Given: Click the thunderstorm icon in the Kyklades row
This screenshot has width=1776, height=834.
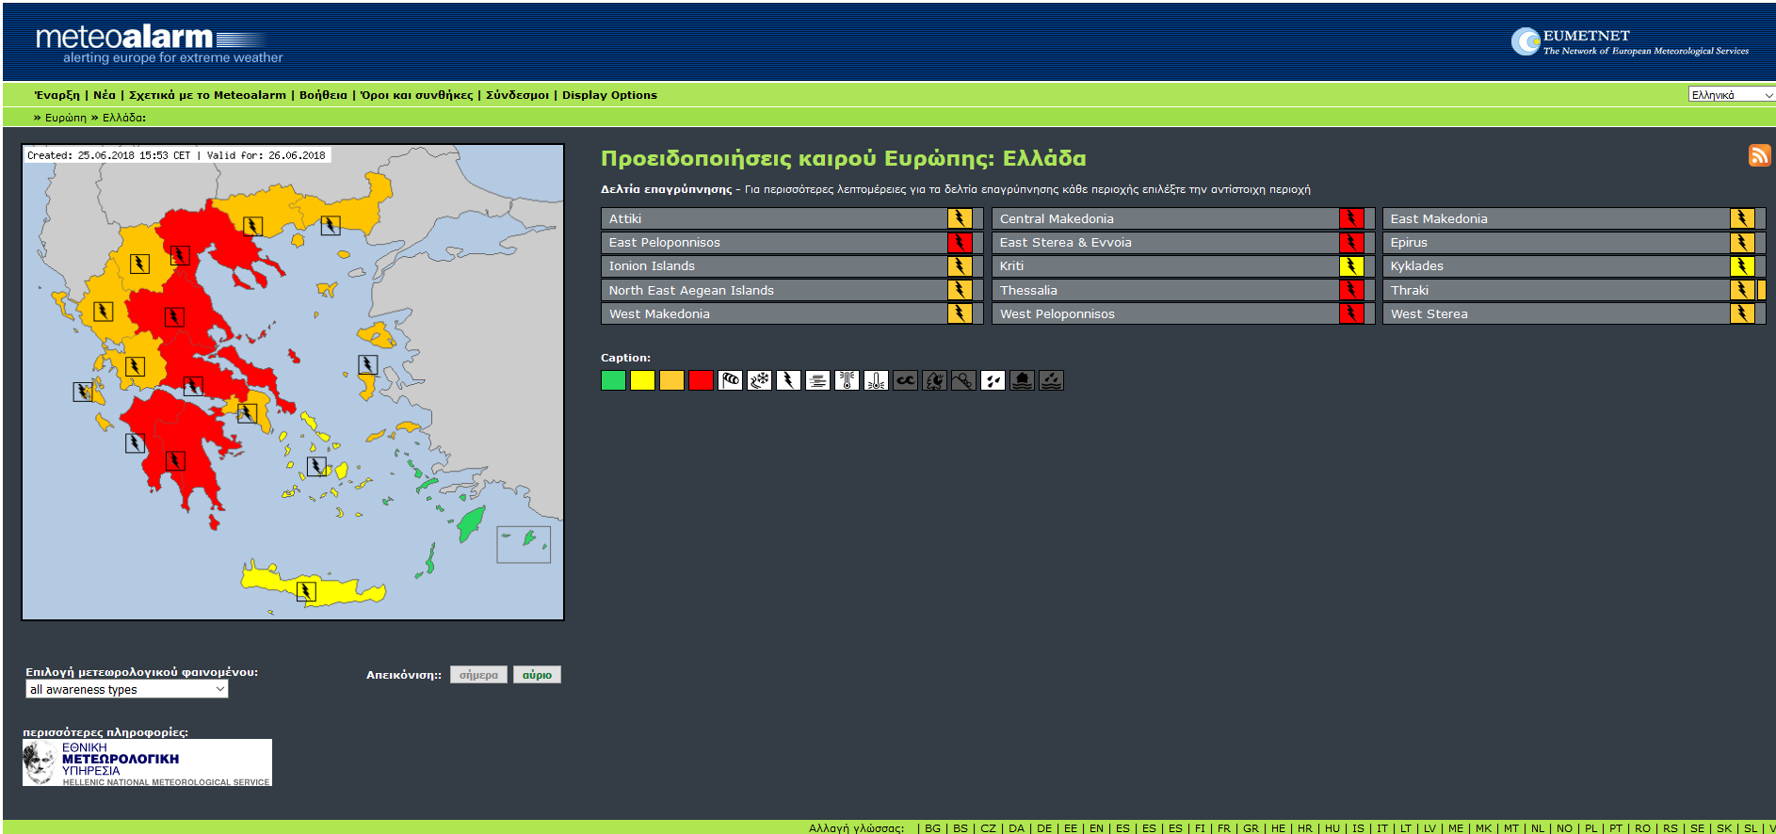Looking at the screenshot, I should [x=1742, y=266].
